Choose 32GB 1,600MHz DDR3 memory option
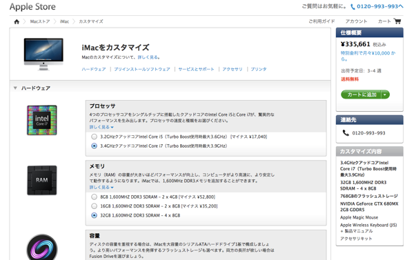 pos(94,215)
